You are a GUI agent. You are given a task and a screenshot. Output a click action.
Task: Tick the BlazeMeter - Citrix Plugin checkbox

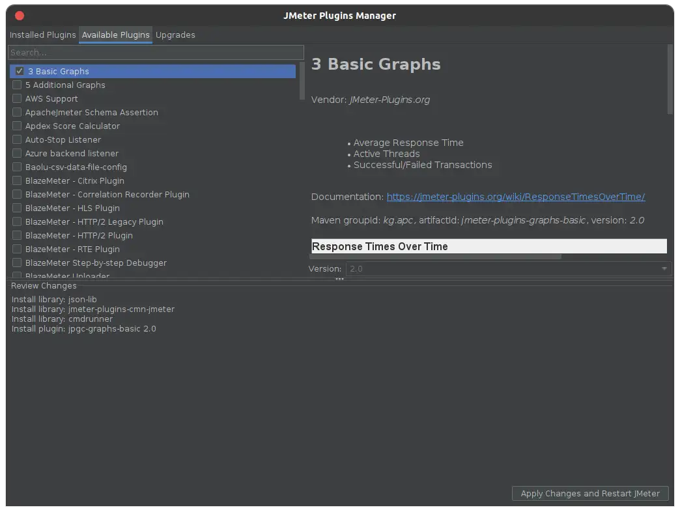pos(17,180)
